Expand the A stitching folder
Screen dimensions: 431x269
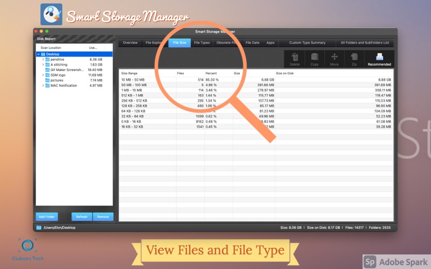[x=43, y=65]
